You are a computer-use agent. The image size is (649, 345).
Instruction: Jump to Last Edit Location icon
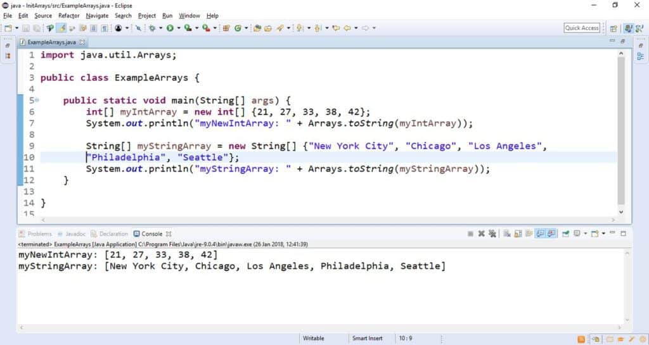click(336, 28)
